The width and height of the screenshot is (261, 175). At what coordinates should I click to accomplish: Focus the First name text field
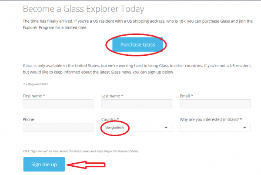(58, 104)
